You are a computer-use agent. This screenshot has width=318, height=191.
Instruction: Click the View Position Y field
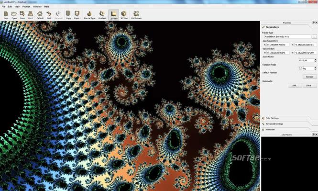[305, 53]
